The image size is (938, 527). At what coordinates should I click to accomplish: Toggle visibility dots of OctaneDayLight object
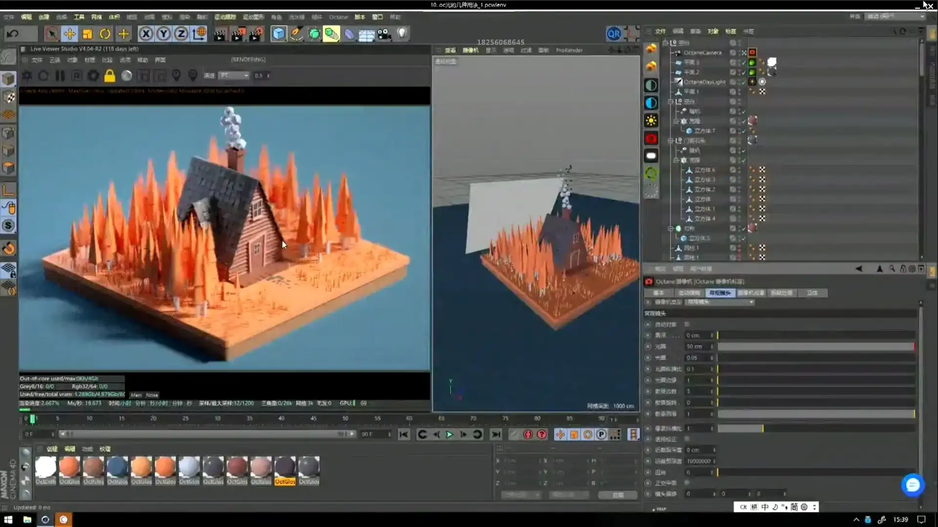pyautogui.click(x=739, y=82)
